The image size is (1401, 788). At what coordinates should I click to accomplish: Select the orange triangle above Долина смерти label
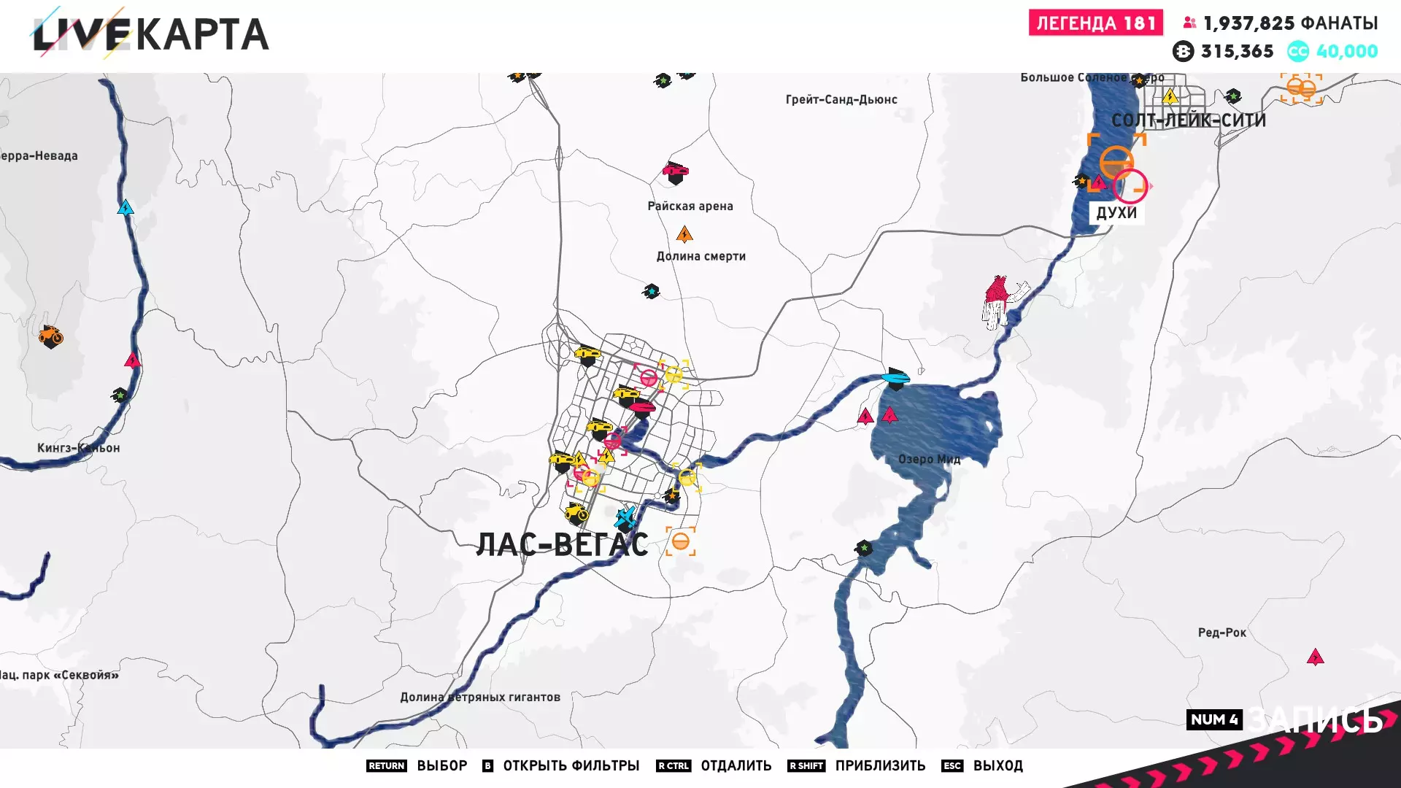684,235
